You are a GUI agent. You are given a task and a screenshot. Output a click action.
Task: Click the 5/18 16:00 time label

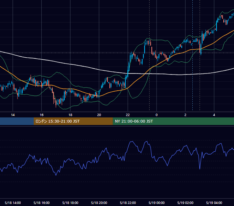[x=42, y=203]
